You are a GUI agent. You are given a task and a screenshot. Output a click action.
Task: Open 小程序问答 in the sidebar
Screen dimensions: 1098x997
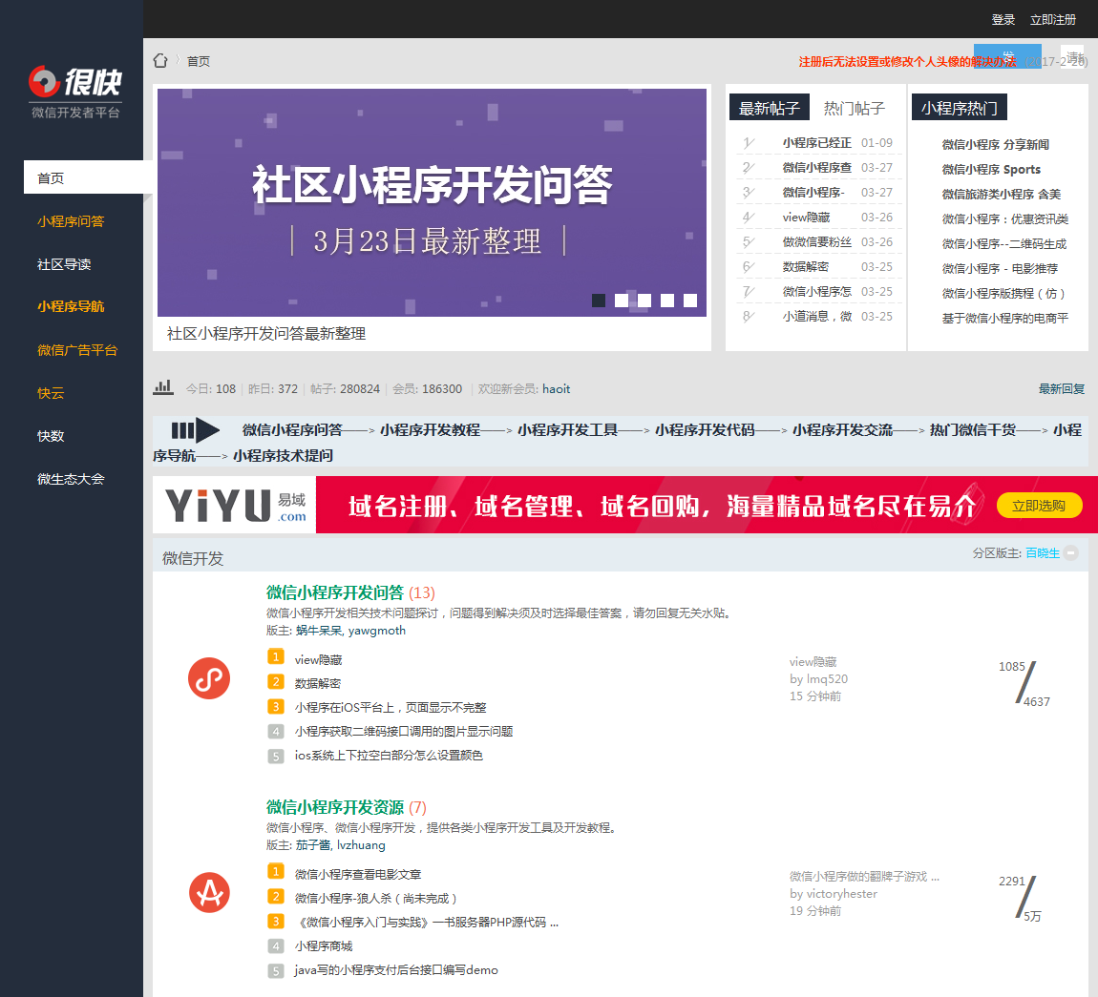pyautogui.click(x=71, y=221)
